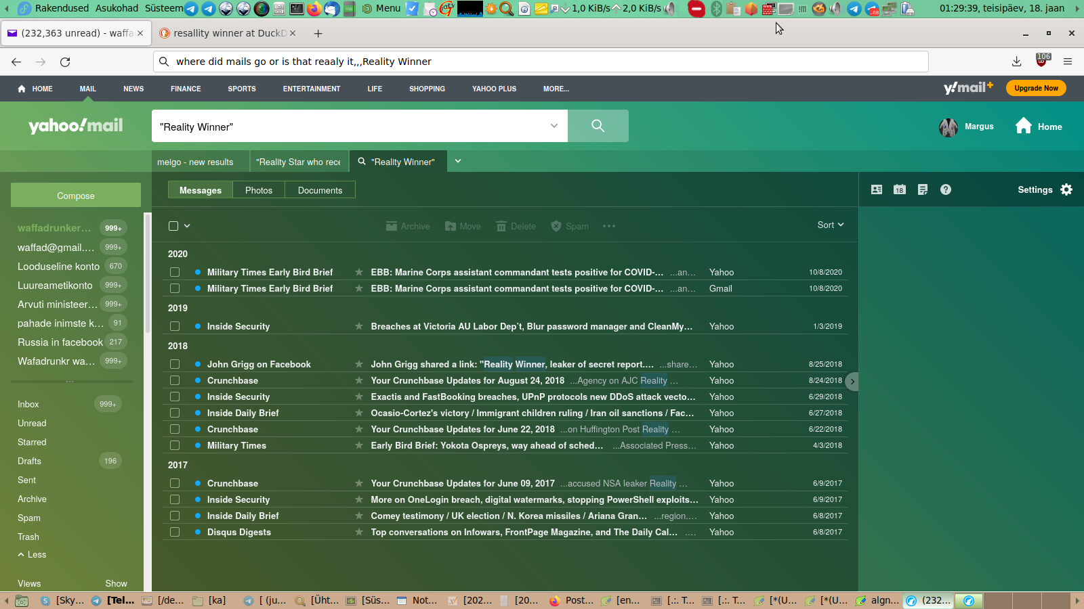1084x609 pixels.
Task: Open the Drafts folder
Action: pos(29,461)
